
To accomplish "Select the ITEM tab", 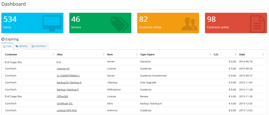I will pyautogui.click(x=7, y=46).
